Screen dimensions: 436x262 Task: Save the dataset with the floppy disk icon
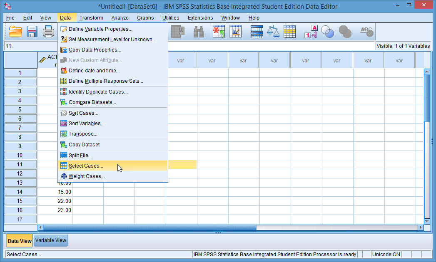[32, 32]
